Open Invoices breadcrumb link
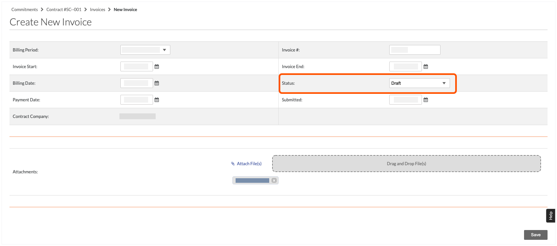557x246 pixels. tap(98, 9)
